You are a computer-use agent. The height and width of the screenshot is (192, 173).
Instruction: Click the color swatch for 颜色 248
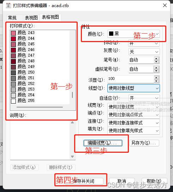(13, 61)
